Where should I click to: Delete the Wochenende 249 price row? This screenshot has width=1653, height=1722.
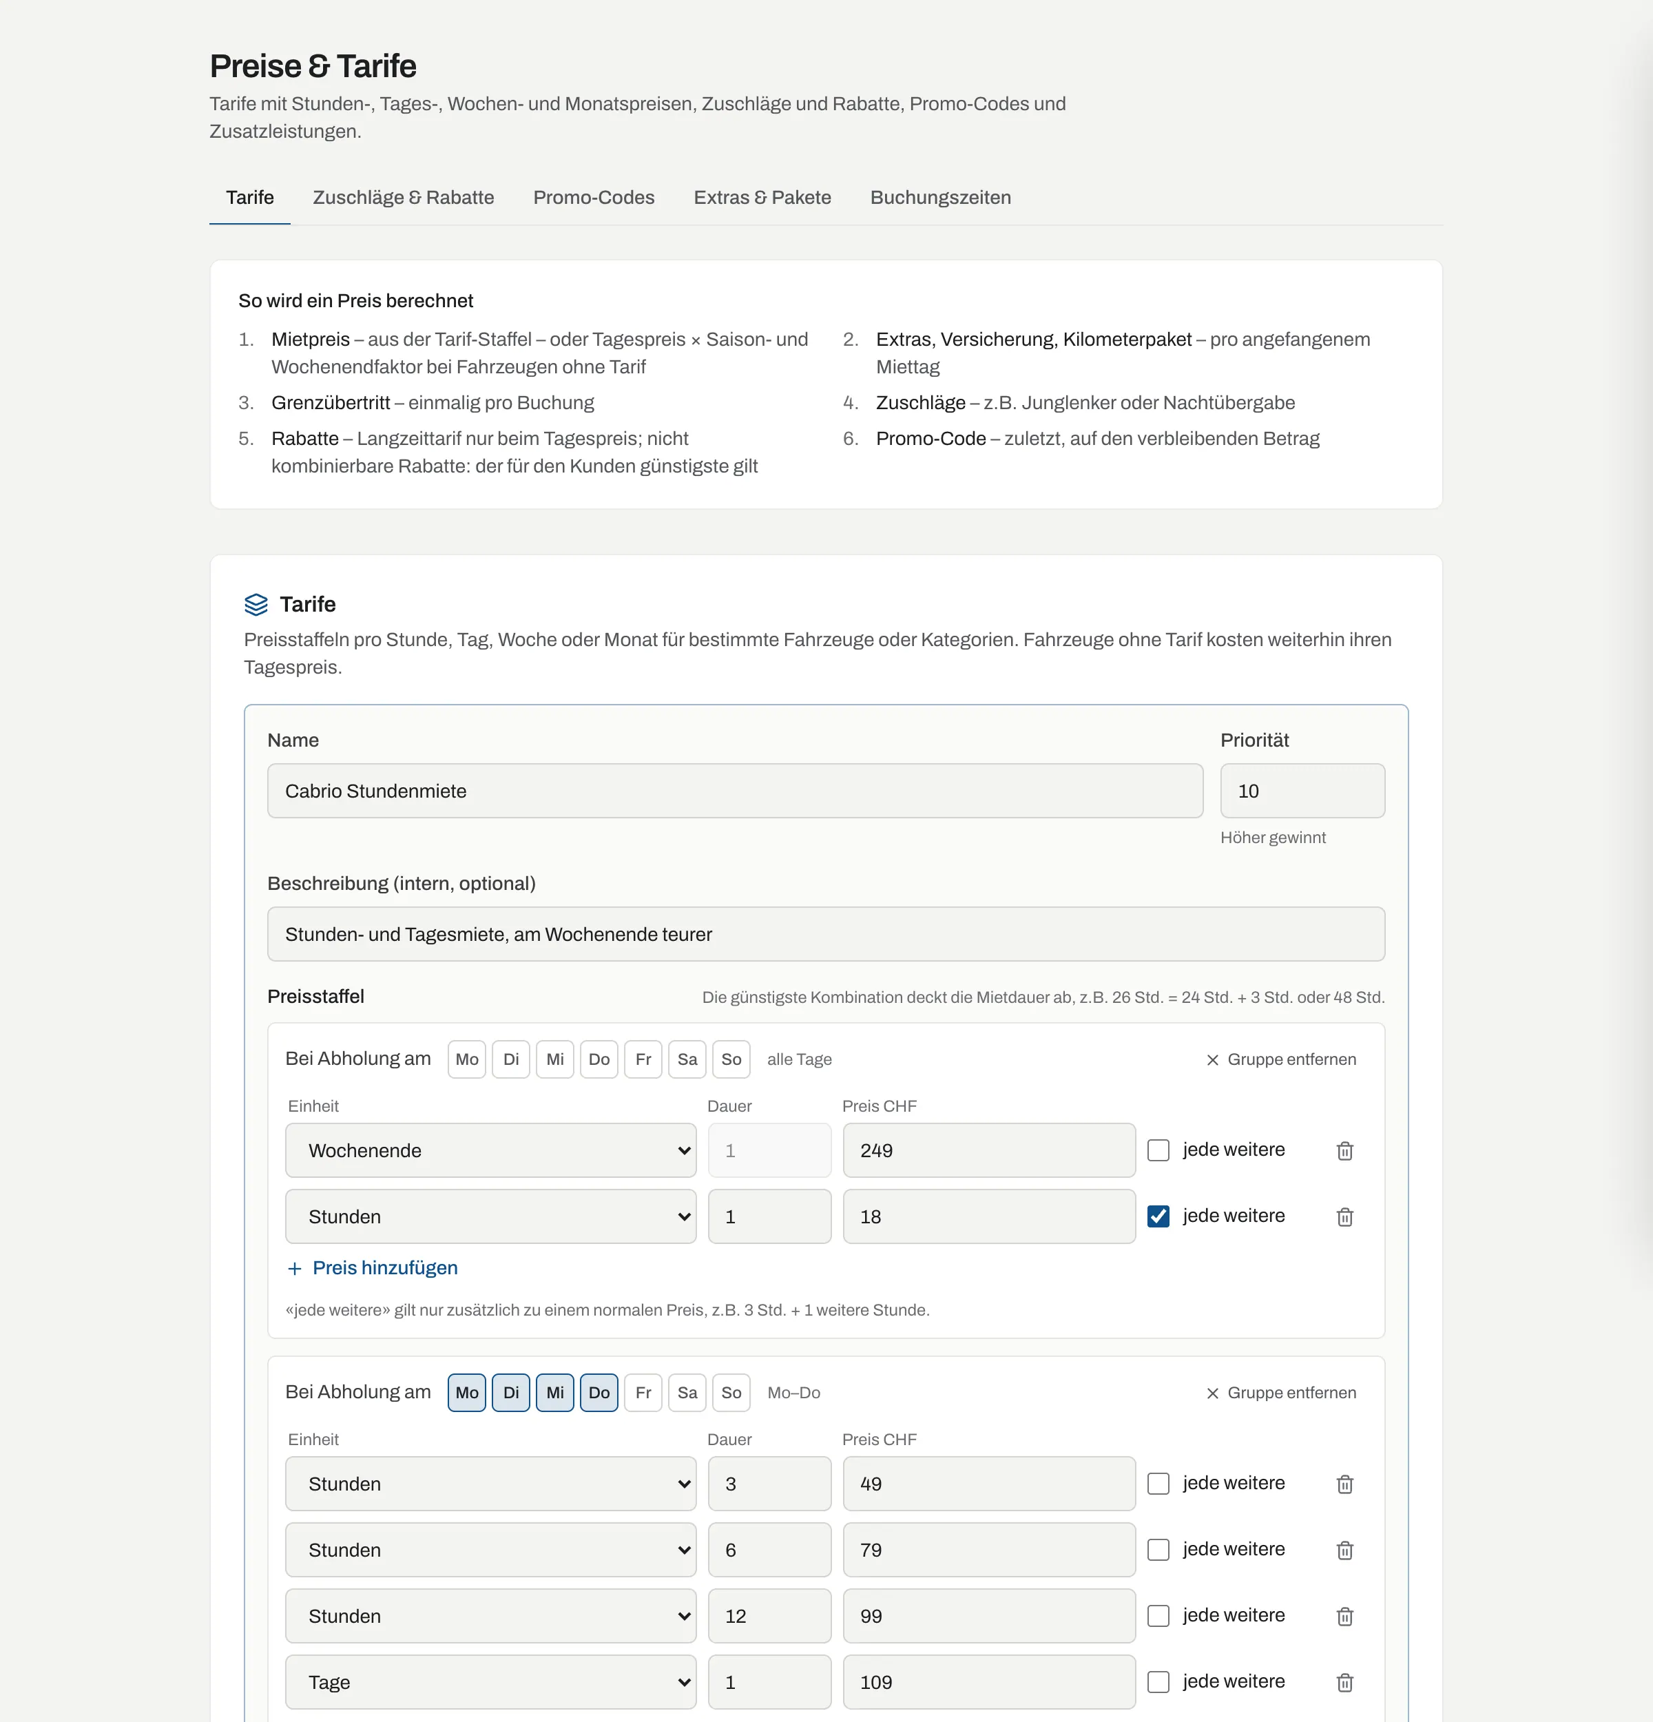[x=1344, y=1150]
